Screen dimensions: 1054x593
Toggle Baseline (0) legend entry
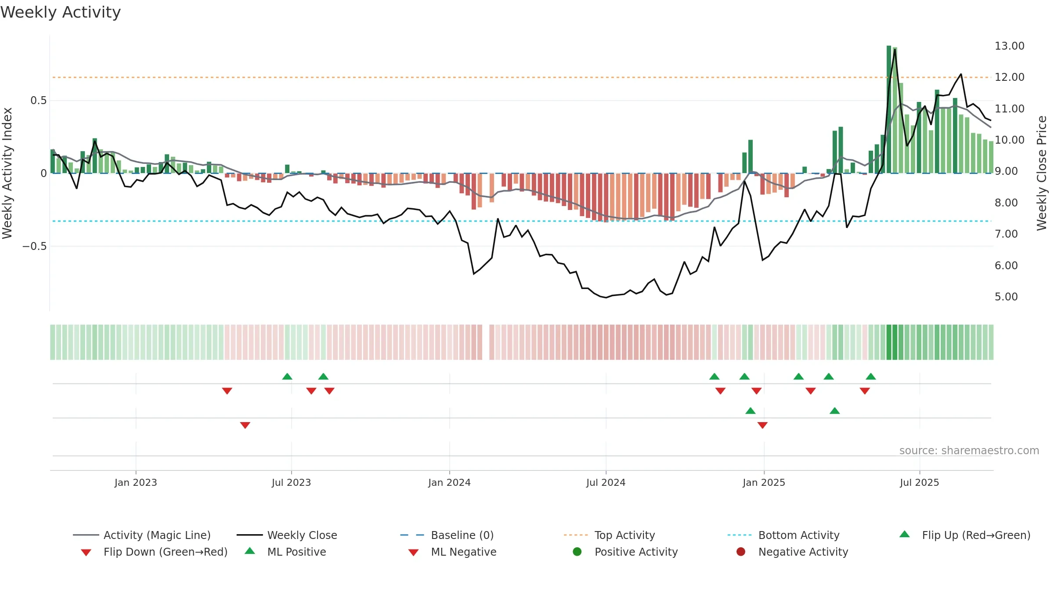pos(447,535)
